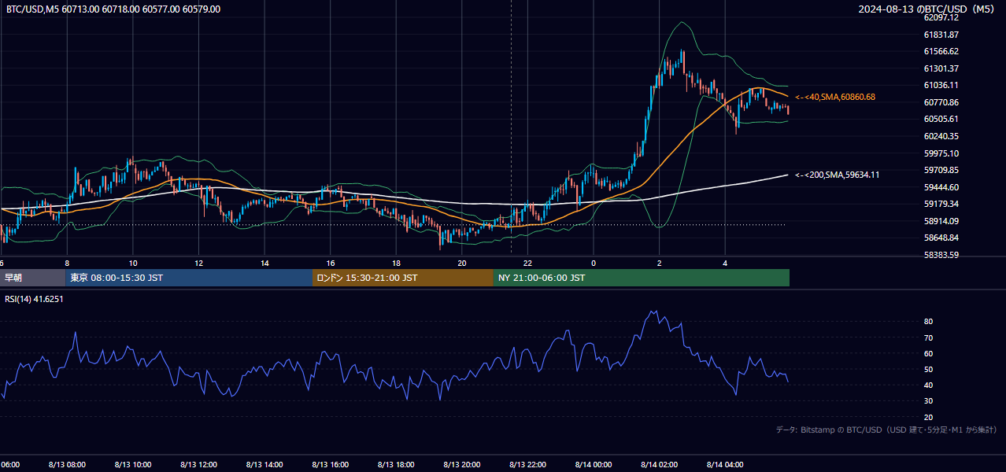Click the 200 SMA label 59634.11

pos(838,175)
